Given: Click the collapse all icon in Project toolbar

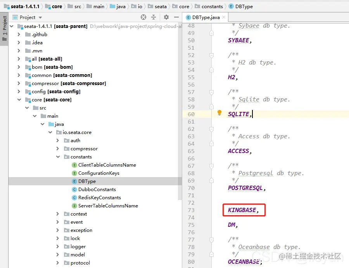Looking at the screenshot, I should point(154,17).
